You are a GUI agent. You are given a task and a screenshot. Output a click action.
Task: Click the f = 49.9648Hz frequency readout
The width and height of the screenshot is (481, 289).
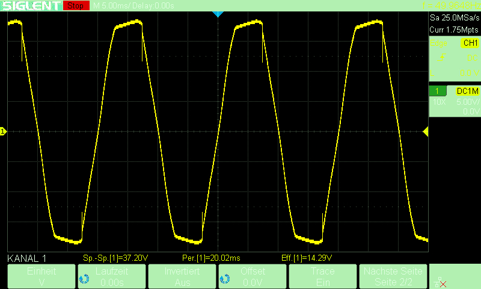(x=452, y=5)
